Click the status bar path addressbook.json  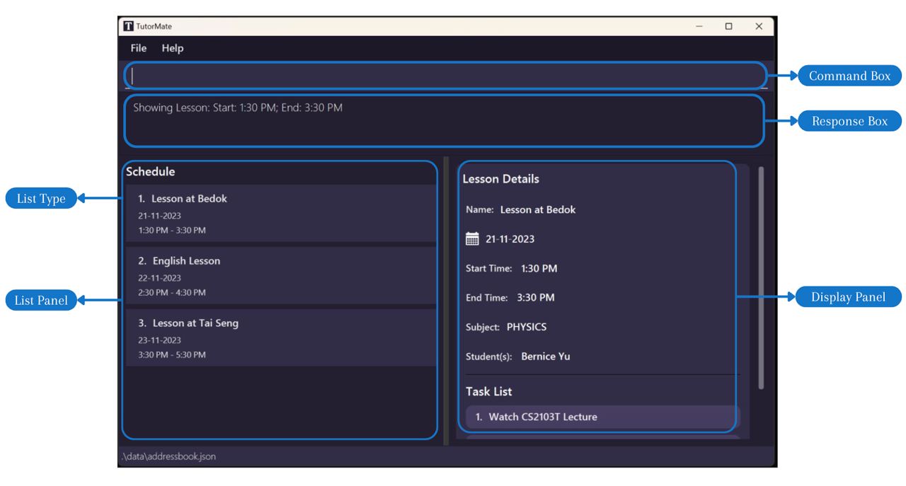[x=167, y=457]
